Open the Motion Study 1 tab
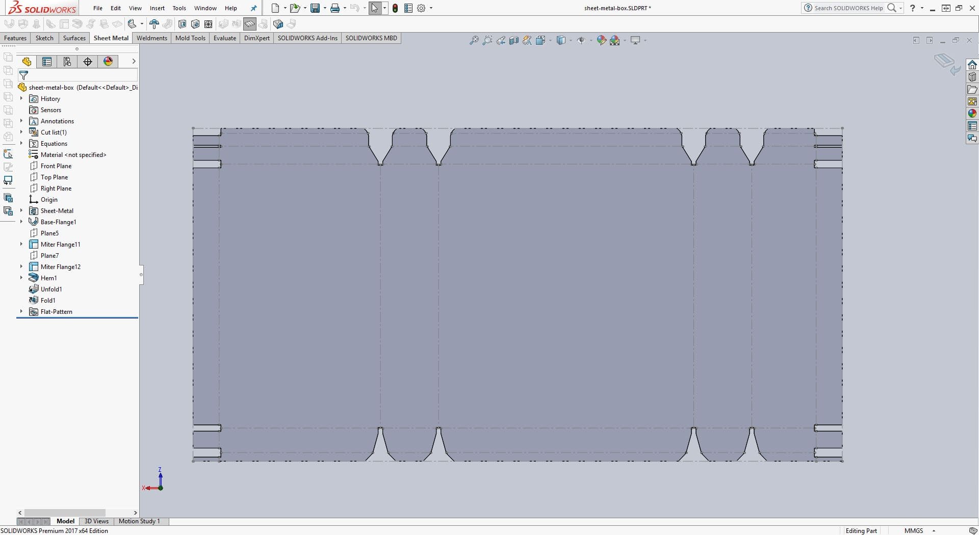 point(139,521)
